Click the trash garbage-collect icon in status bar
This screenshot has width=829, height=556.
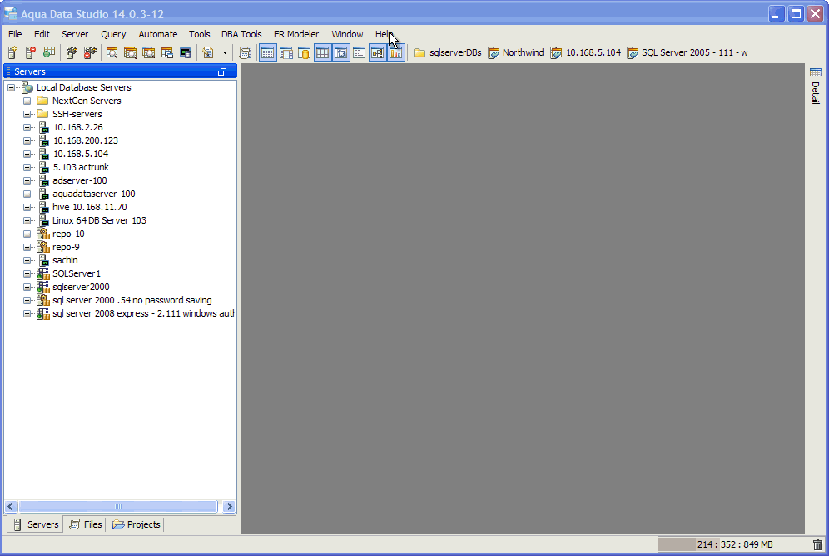[817, 544]
